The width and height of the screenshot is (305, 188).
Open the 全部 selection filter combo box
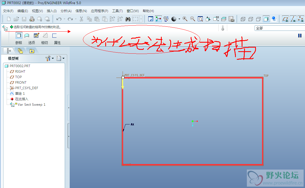pyautogui.click(x=280, y=28)
